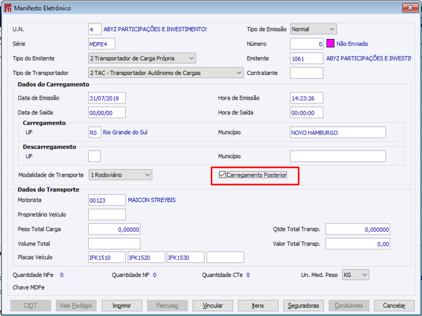Open the Itens button

tap(258, 305)
